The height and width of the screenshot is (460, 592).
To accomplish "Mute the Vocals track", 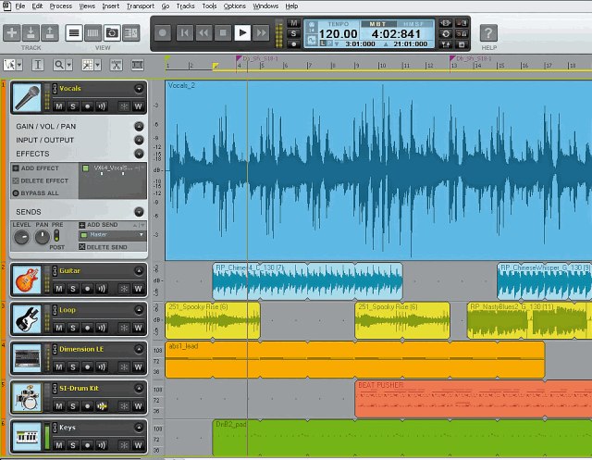I will pos(59,106).
